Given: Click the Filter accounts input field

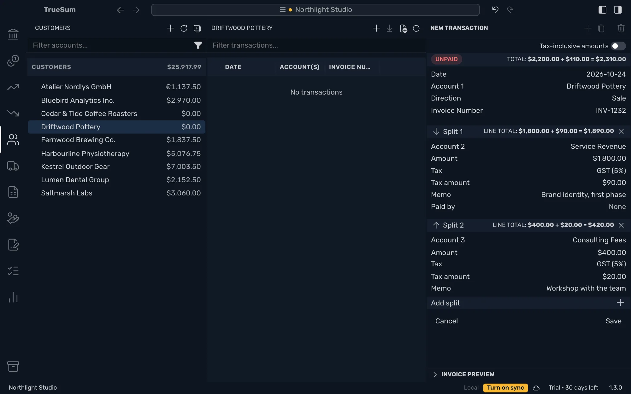Looking at the screenshot, I should pyautogui.click(x=110, y=45).
